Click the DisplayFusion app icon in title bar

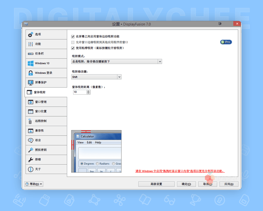(x=26, y=24)
